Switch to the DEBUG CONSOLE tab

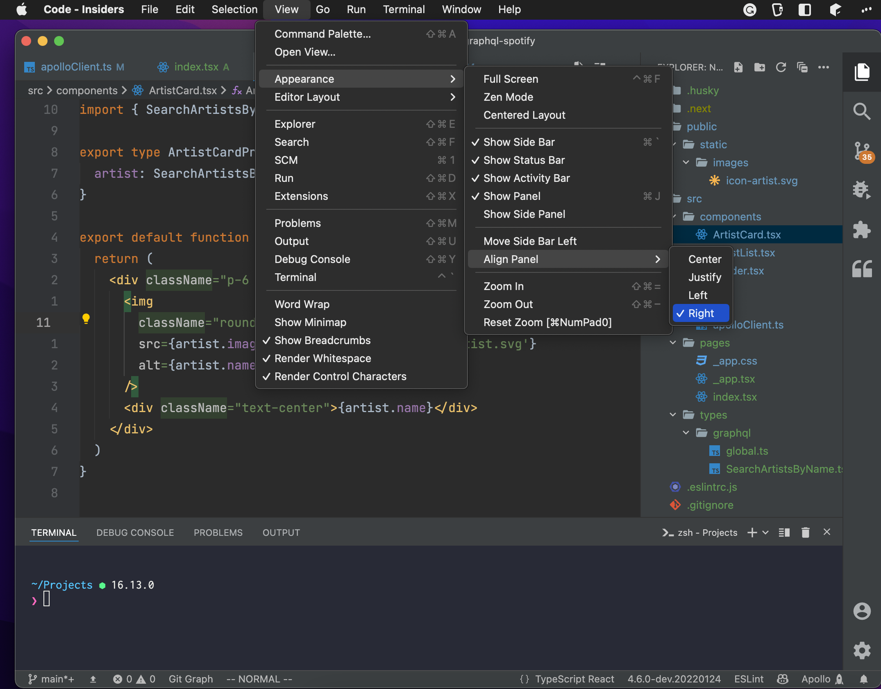pyautogui.click(x=135, y=533)
